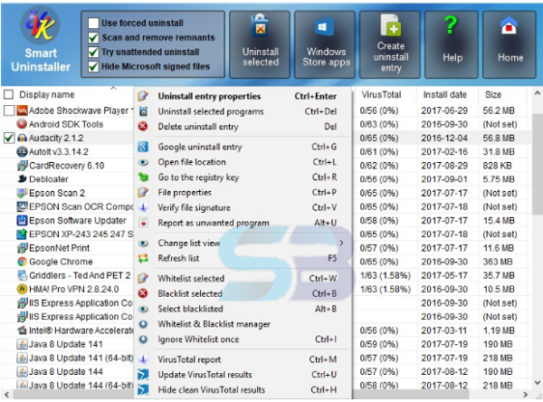Sort by the Display name column
The height and width of the screenshot is (402, 543).
[x=47, y=94]
